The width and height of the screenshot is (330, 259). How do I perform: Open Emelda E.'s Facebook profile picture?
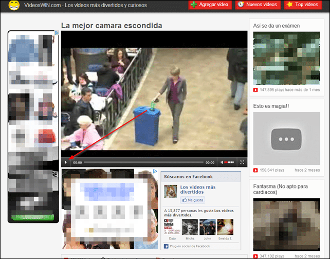(225, 227)
